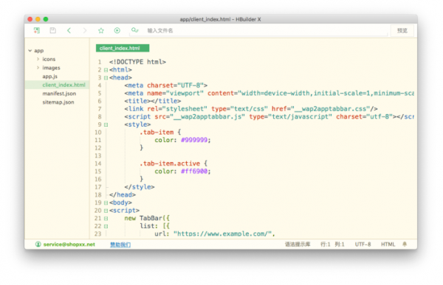Go forward with the right arrow icon
Viewport: 443px width, 285px height.
tap(85, 30)
